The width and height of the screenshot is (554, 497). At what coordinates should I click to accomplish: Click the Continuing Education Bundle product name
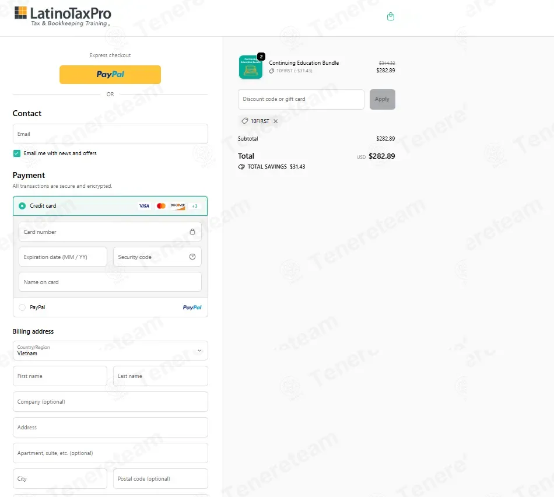point(304,63)
